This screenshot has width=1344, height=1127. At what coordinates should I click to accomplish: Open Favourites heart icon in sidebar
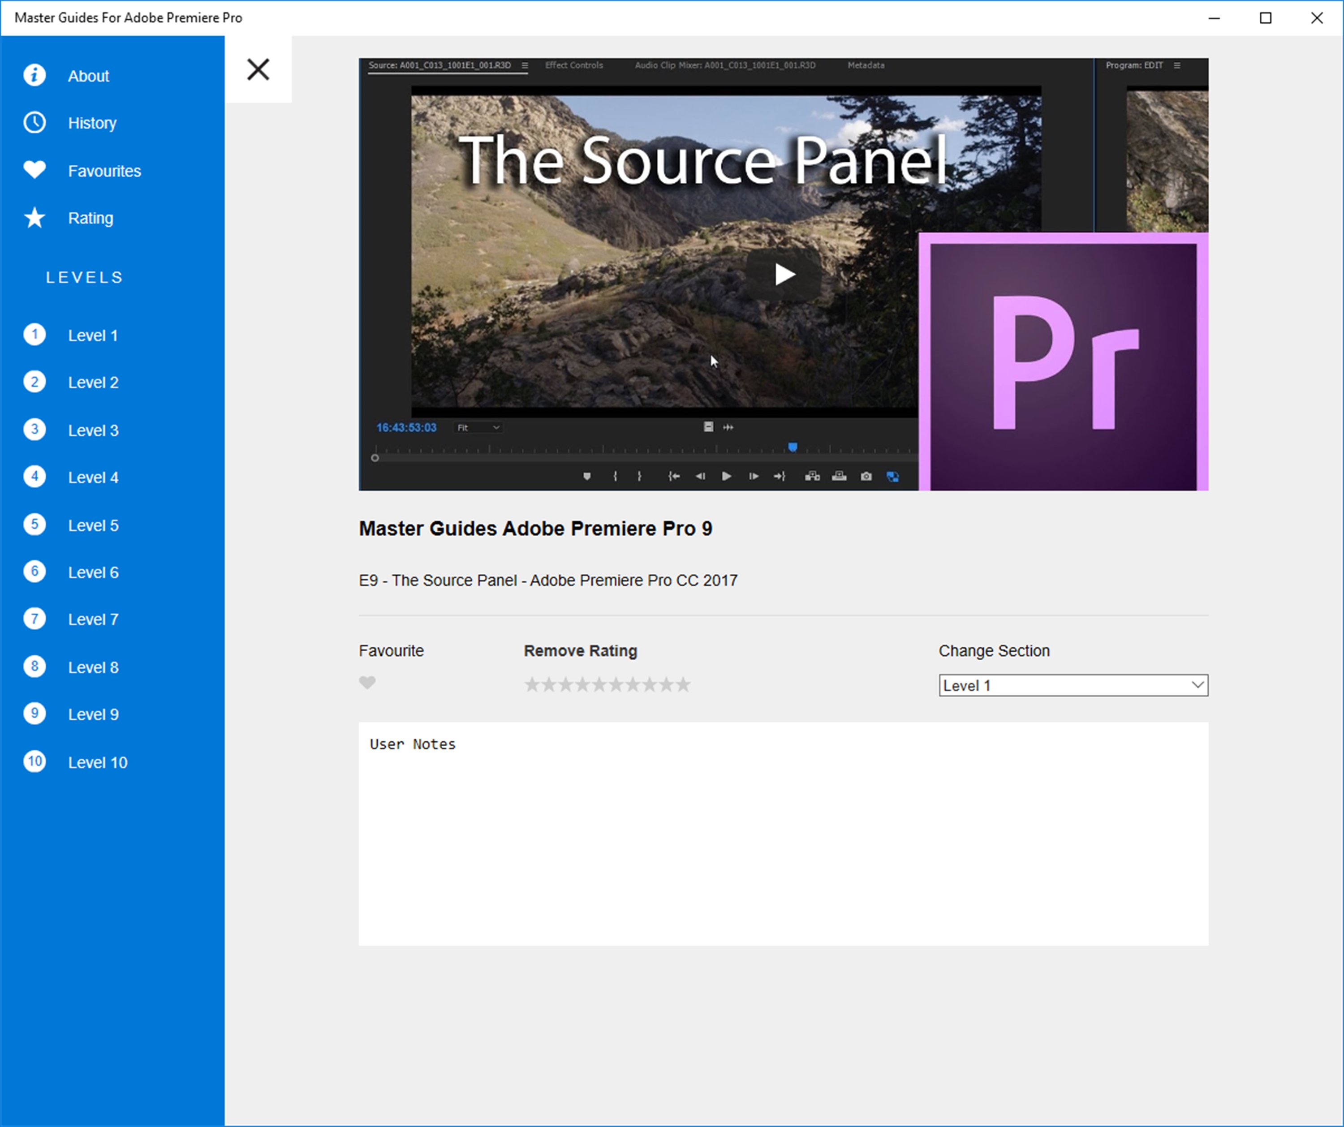34,170
